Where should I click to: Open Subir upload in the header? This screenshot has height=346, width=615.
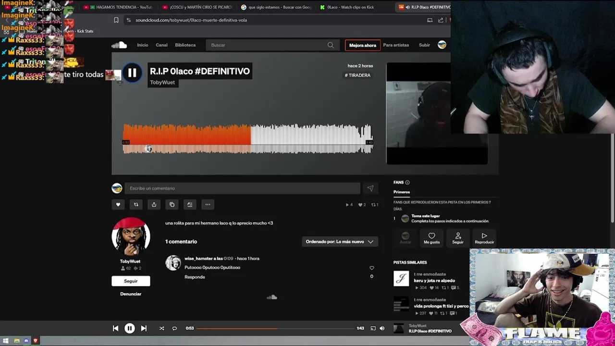424,45
